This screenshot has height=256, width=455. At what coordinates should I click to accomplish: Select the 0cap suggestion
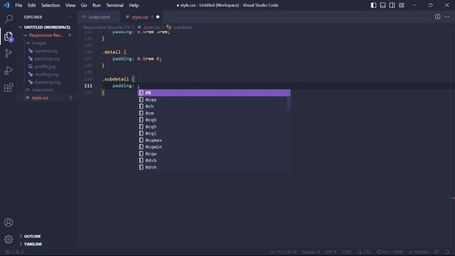pyautogui.click(x=214, y=100)
